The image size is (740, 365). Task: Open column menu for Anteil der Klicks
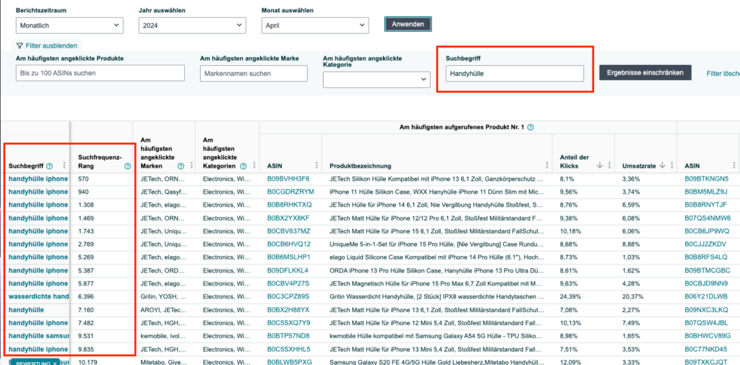coord(609,166)
